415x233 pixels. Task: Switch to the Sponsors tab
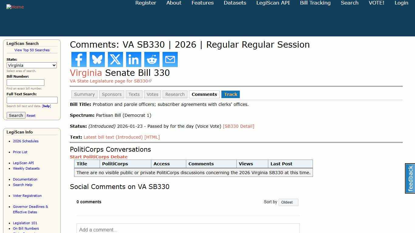pos(111,94)
